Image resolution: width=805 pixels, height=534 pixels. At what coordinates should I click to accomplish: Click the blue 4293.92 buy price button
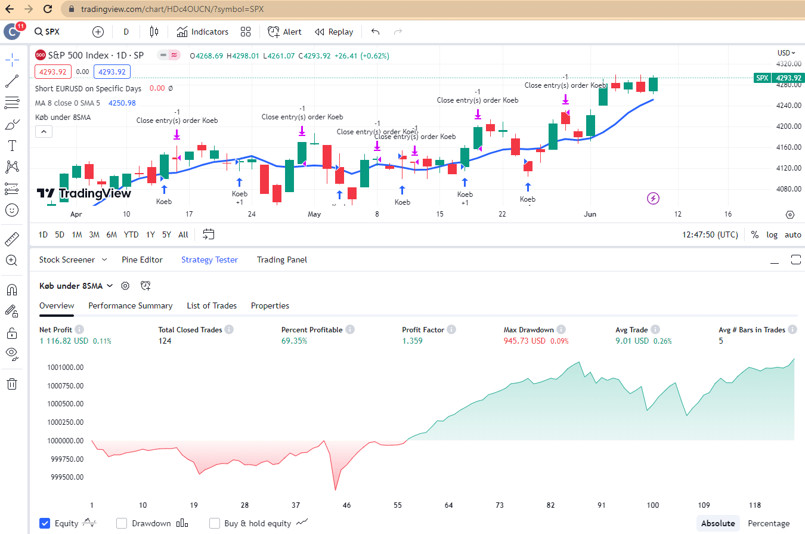tap(112, 72)
